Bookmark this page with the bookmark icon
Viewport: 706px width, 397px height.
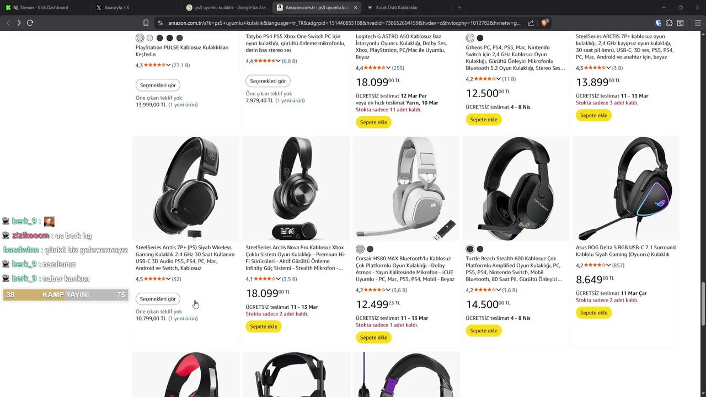(x=146, y=23)
